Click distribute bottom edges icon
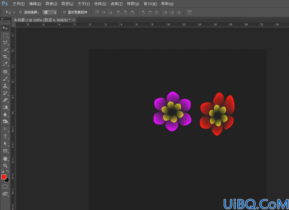 tap(156, 12)
